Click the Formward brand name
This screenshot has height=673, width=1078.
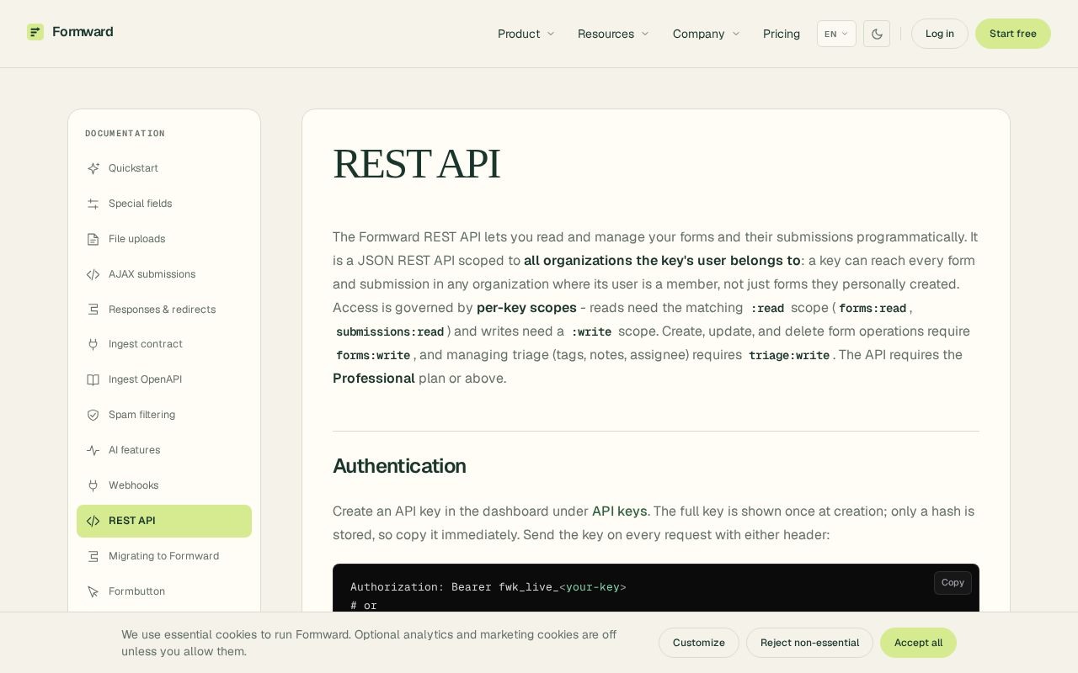[83, 32]
